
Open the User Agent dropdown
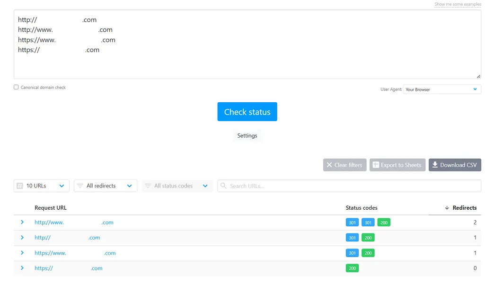441,89
